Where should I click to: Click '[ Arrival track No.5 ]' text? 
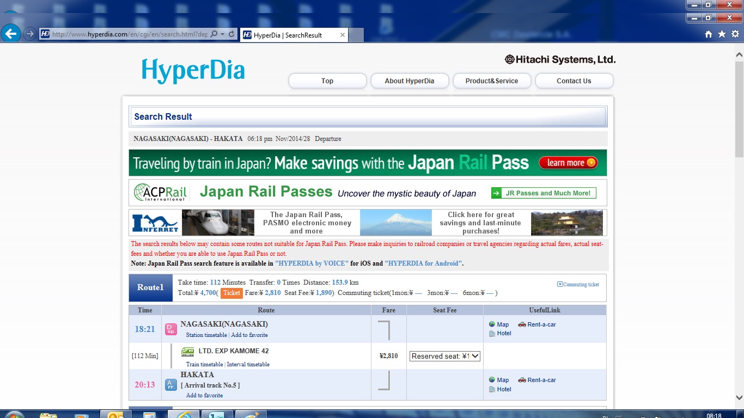(x=210, y=385)
